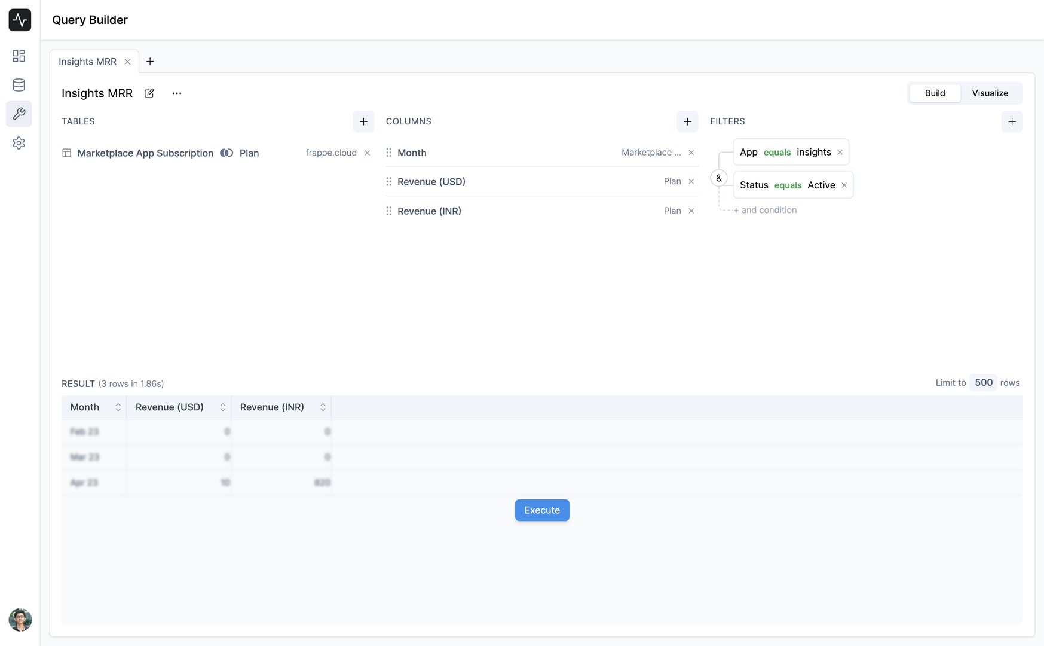1044x646 pixels.
Task: Keep the Build view selected
Action: [x=935, y=93]
